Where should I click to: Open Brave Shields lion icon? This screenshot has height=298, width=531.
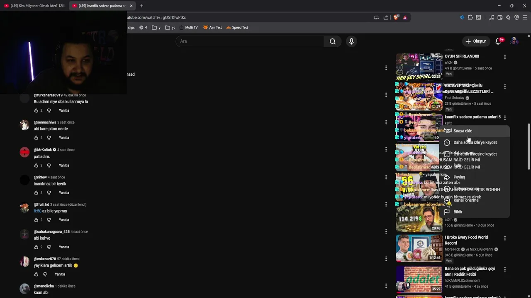click(396, 17)
